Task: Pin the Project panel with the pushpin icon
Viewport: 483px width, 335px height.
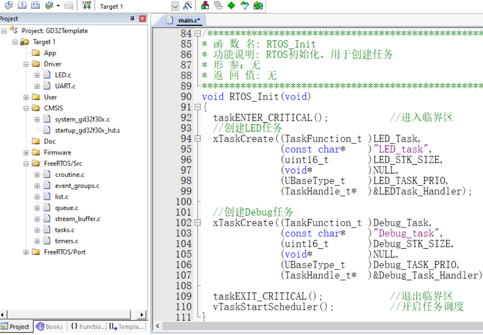Action: tap(132, 19)
